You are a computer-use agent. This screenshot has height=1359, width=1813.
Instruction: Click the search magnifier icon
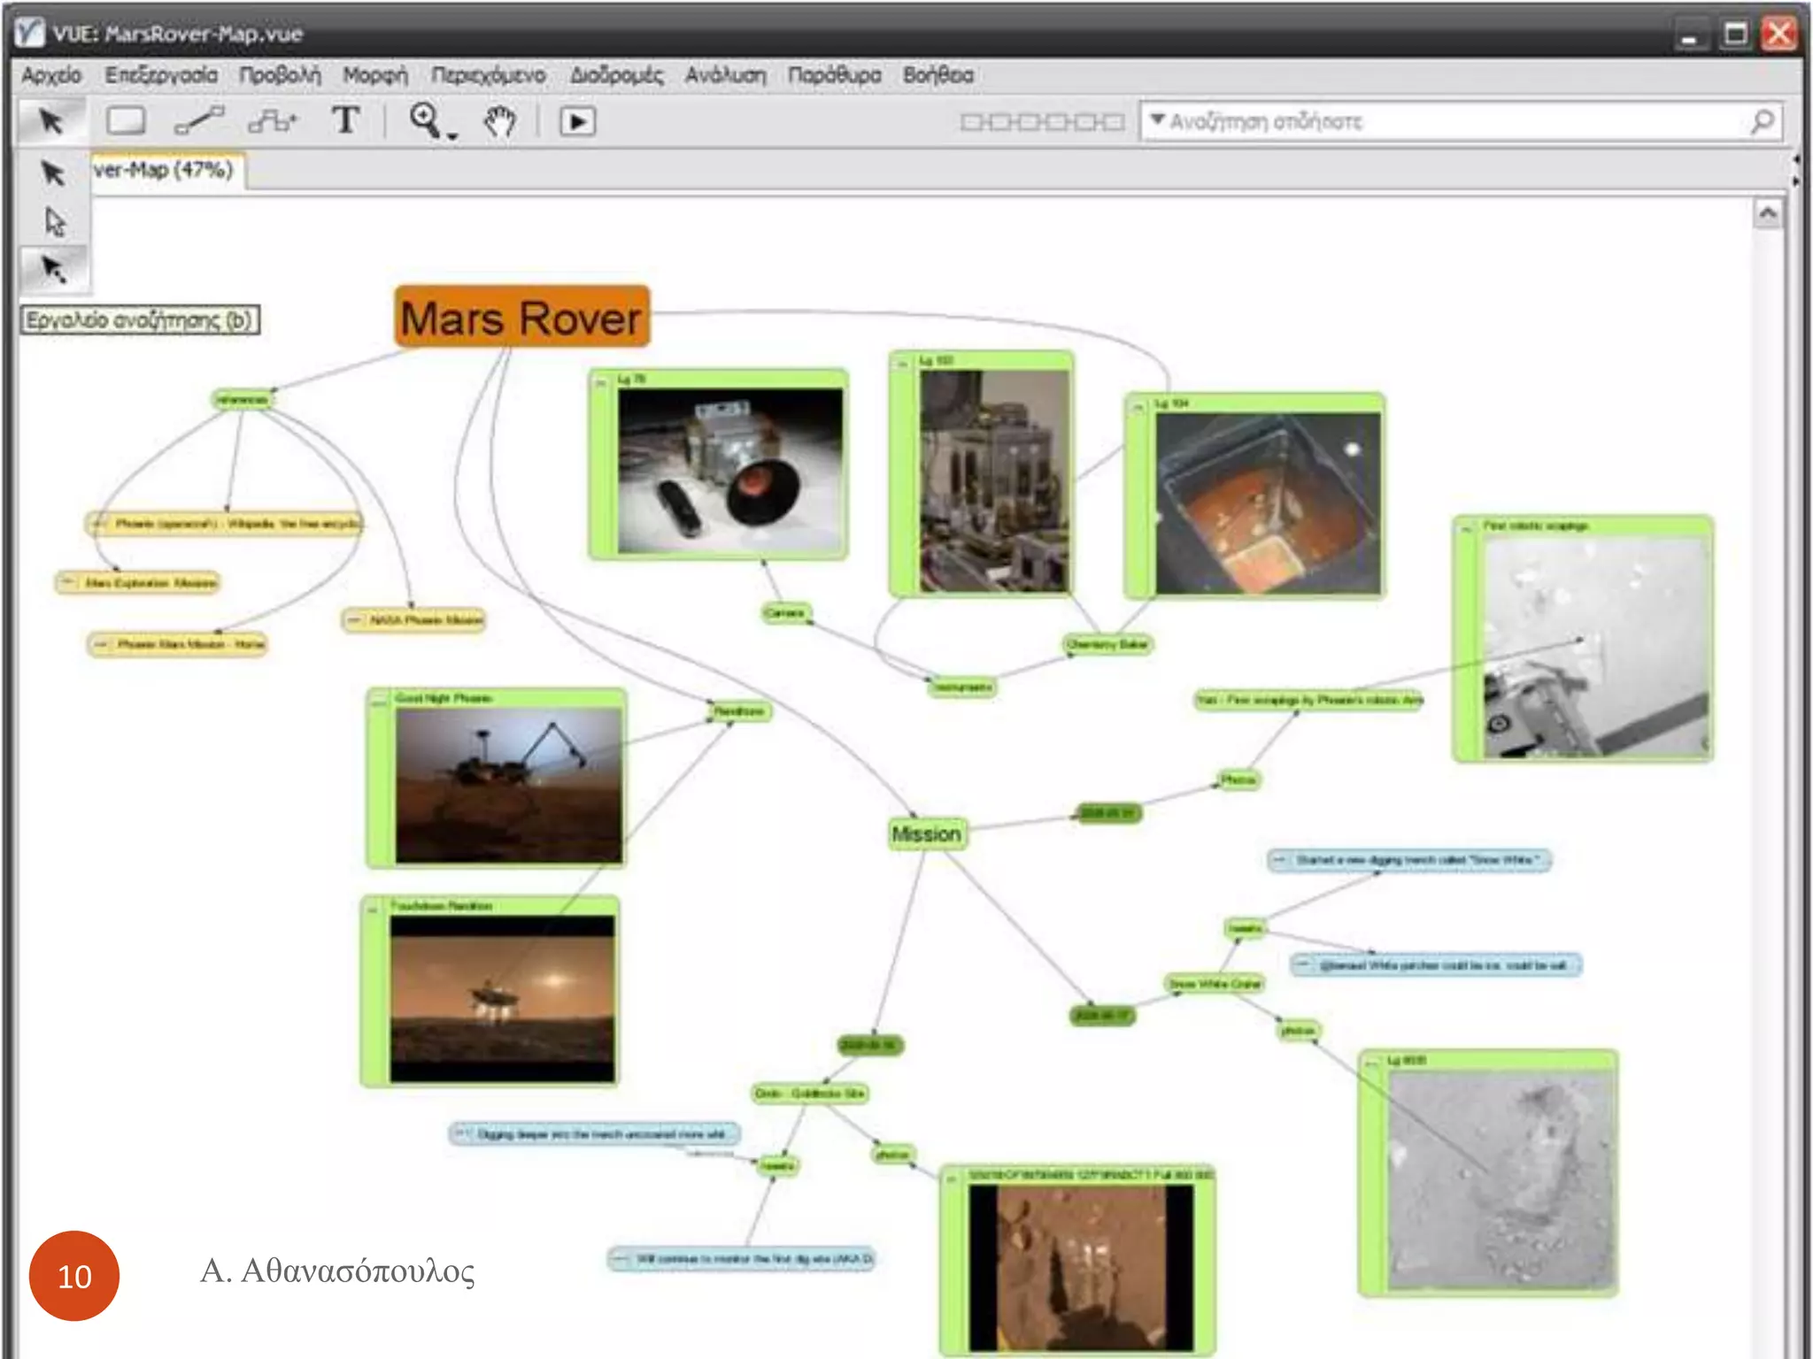click(1762, 121)
